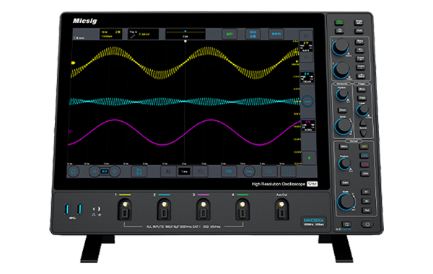Tap the Home icon on the touchscreen
Viewport: 433px width, 274px height.
pos(74,172)
